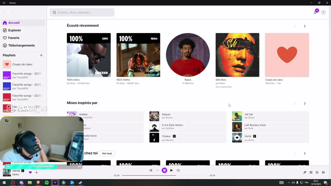Open notifications bell icon
The height and width of the screenshot is (186, 331).
coord(315,12)
